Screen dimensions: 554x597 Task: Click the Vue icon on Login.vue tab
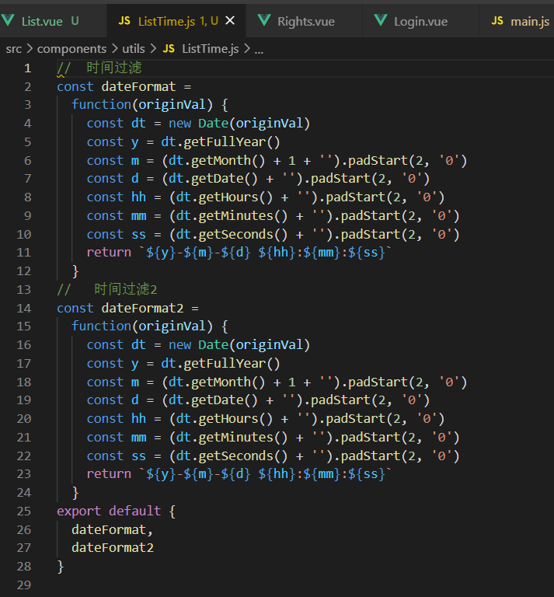[381, 21]
